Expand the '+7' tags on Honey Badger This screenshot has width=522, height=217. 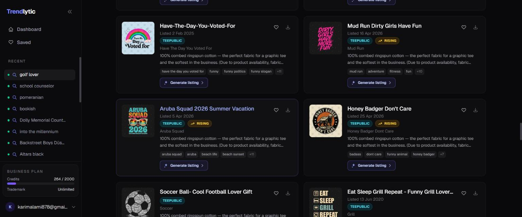pos(442,154)
